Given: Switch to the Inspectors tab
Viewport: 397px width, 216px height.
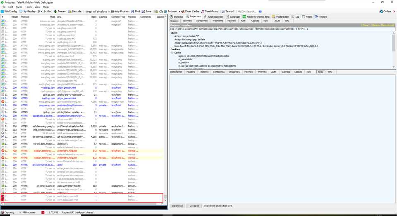Looking at the screenshot, I should pos(193,16).
